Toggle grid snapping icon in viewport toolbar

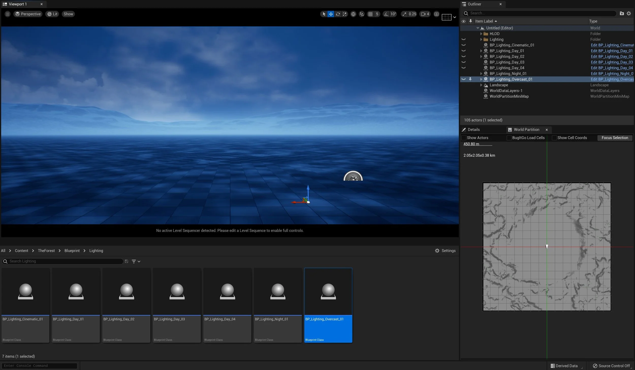click(370, 14)
